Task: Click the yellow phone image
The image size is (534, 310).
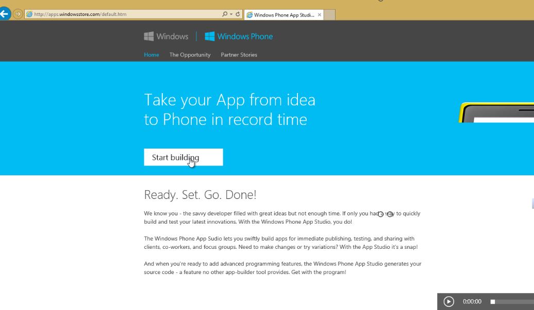Action: [x=496, y=113]
